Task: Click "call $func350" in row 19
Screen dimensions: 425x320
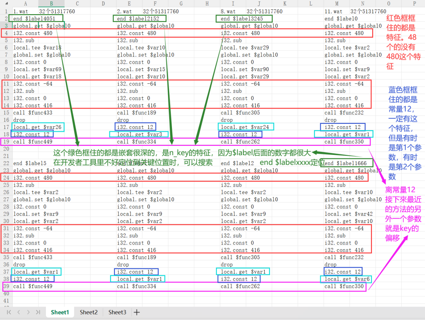Action: coord(344,142)
